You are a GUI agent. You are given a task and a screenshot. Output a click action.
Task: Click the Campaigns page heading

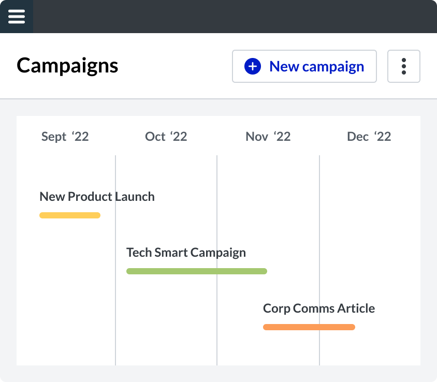(x=67, y=66)
